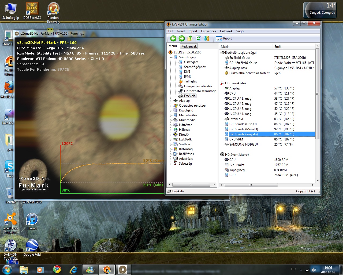Screen dimensions: 343x275
Task: Open the Riport menu in menu bar
Action: 193,31
